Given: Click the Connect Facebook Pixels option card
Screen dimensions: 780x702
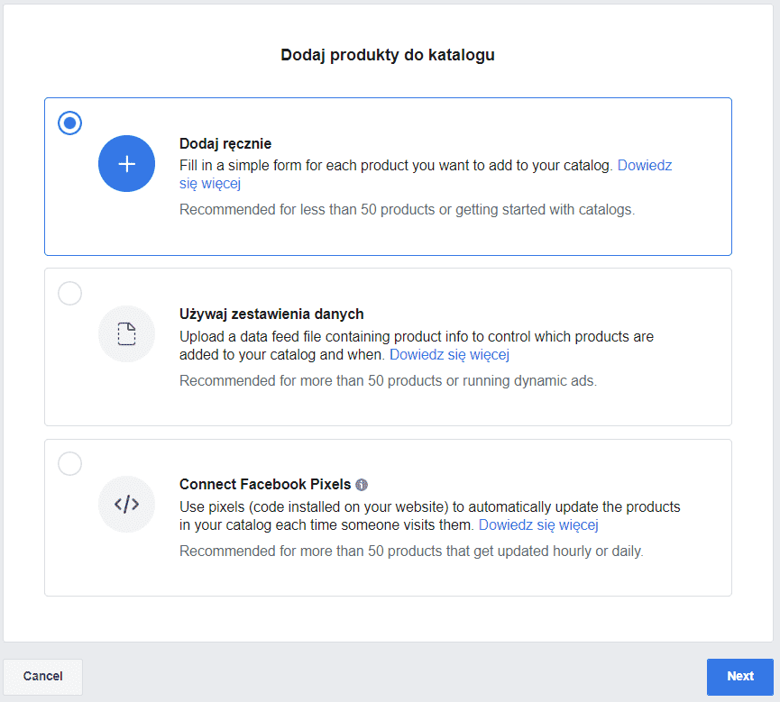Looking at the screenshot, I should (x=388, y=517).
